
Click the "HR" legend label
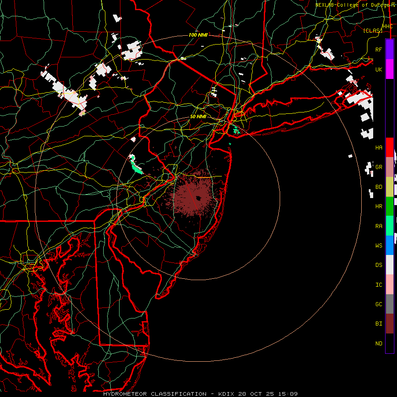(379, 206)
